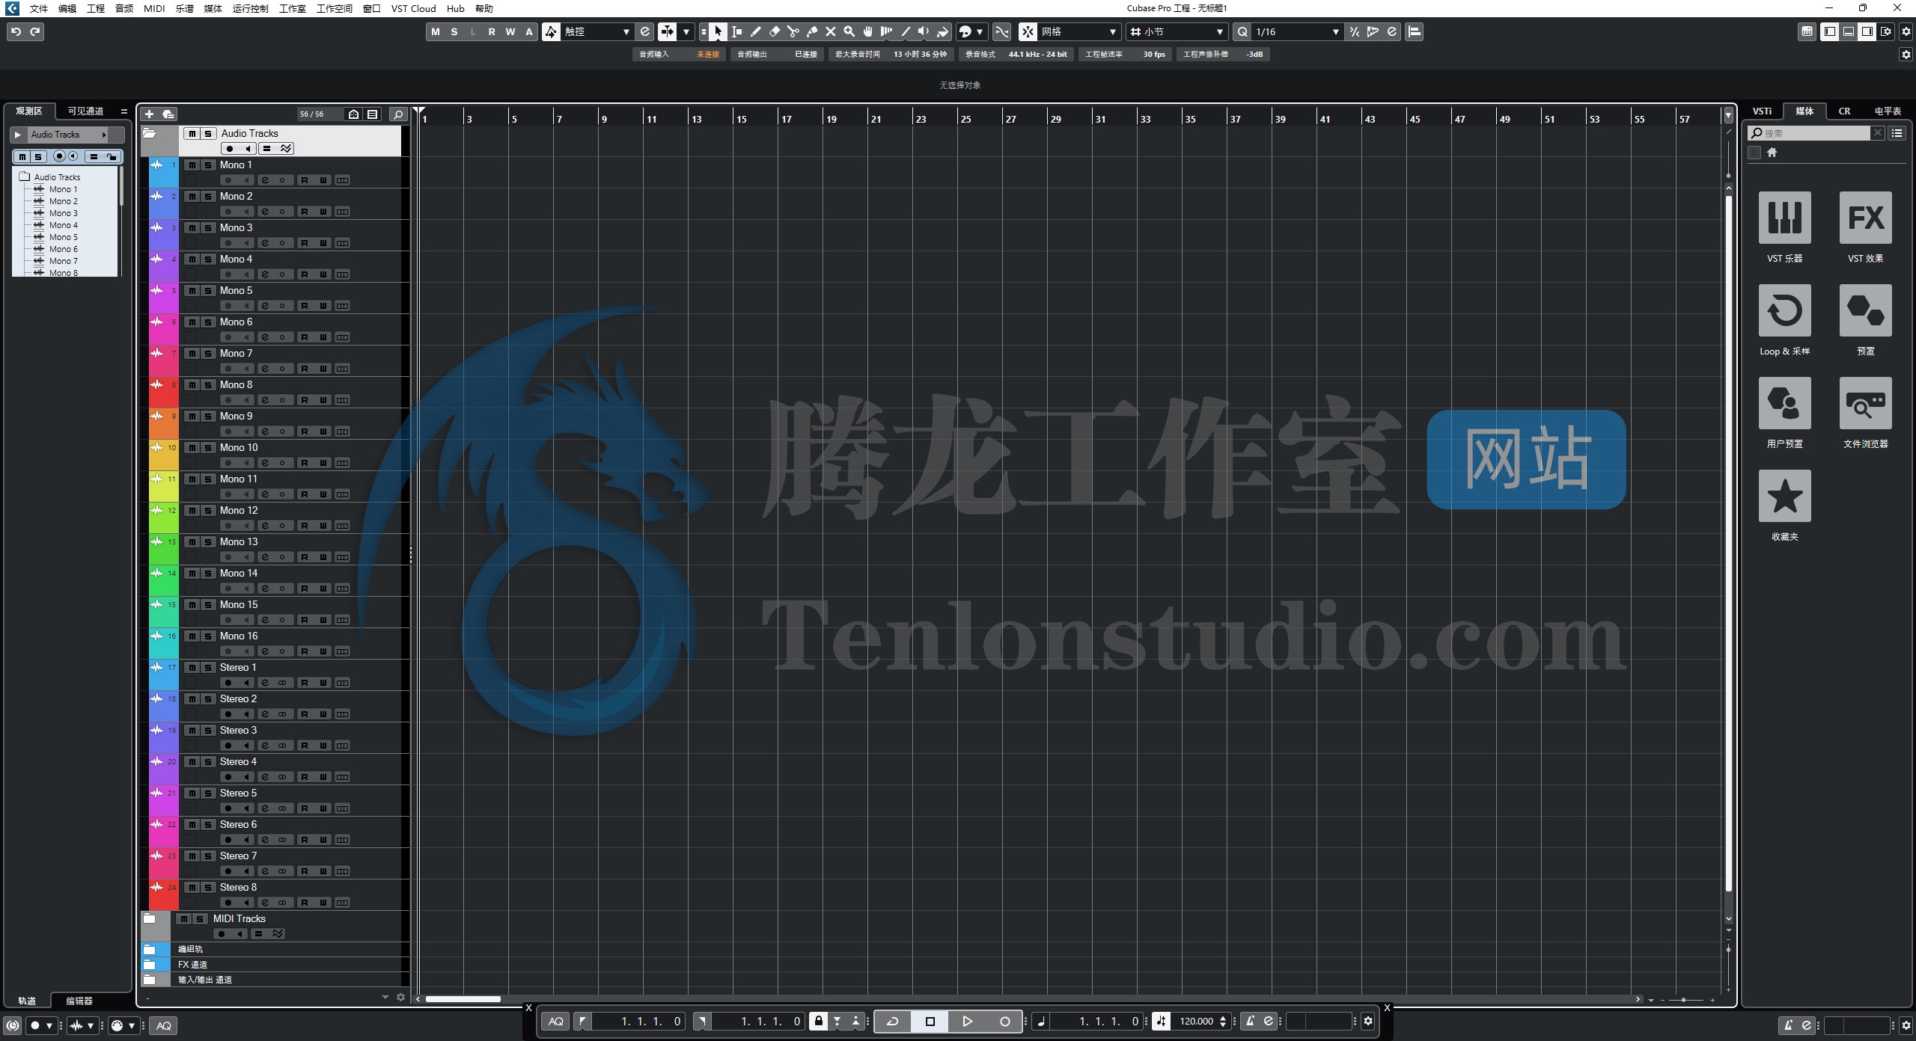Screen dimensions: 1916x1041
Task: Click the Play button in transport
Action: click(967, 1021)
